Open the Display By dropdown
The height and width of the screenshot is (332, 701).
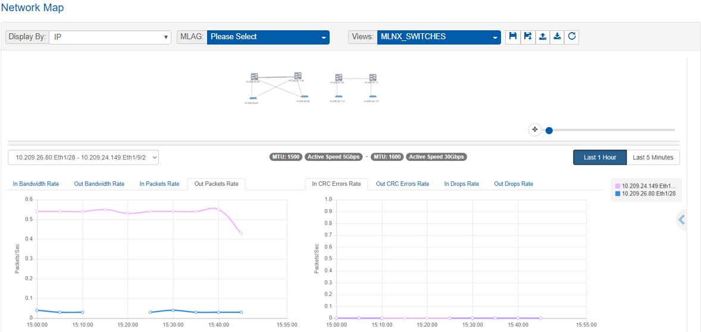coord(110,37)
